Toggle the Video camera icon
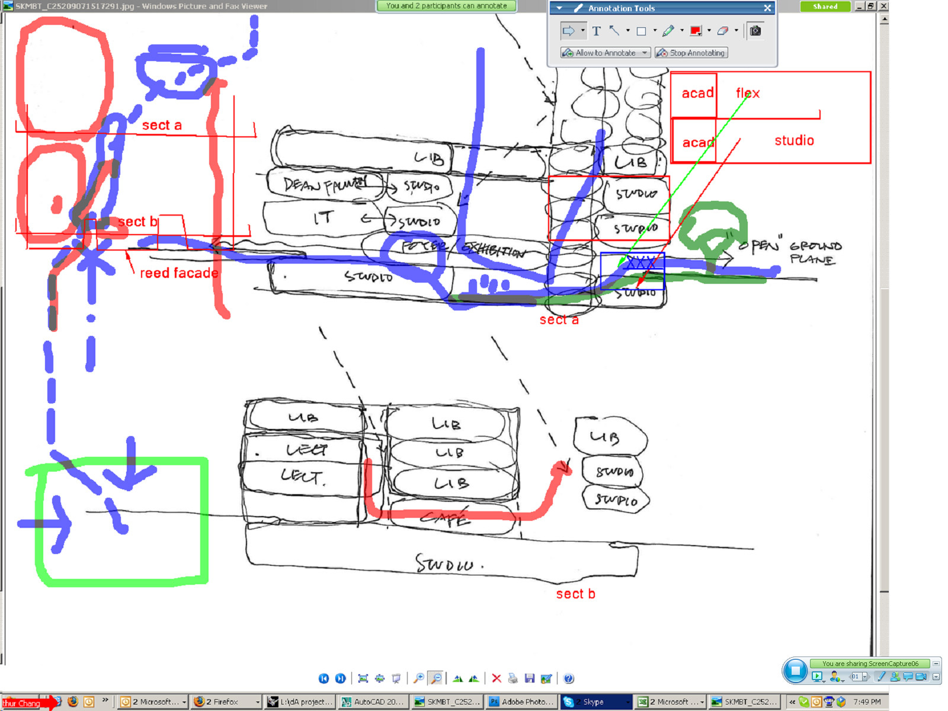 click(921, 677)
